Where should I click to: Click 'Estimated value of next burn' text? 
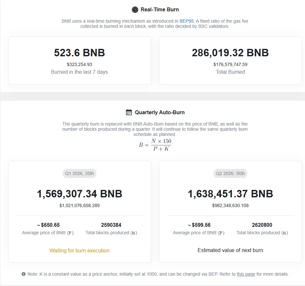[x=230, y=250]
